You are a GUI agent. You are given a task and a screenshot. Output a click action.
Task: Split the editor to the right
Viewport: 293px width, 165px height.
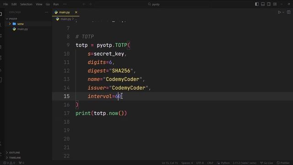[288, 12]
